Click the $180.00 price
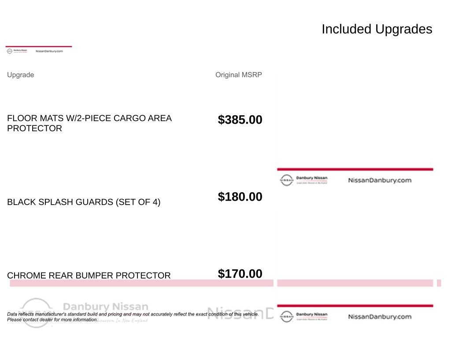Viewport: 451px width, 338px height. tap(240, 197)
